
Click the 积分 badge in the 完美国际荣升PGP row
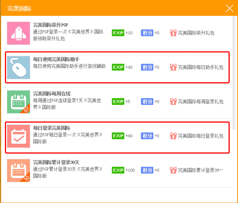coord(147,33)
